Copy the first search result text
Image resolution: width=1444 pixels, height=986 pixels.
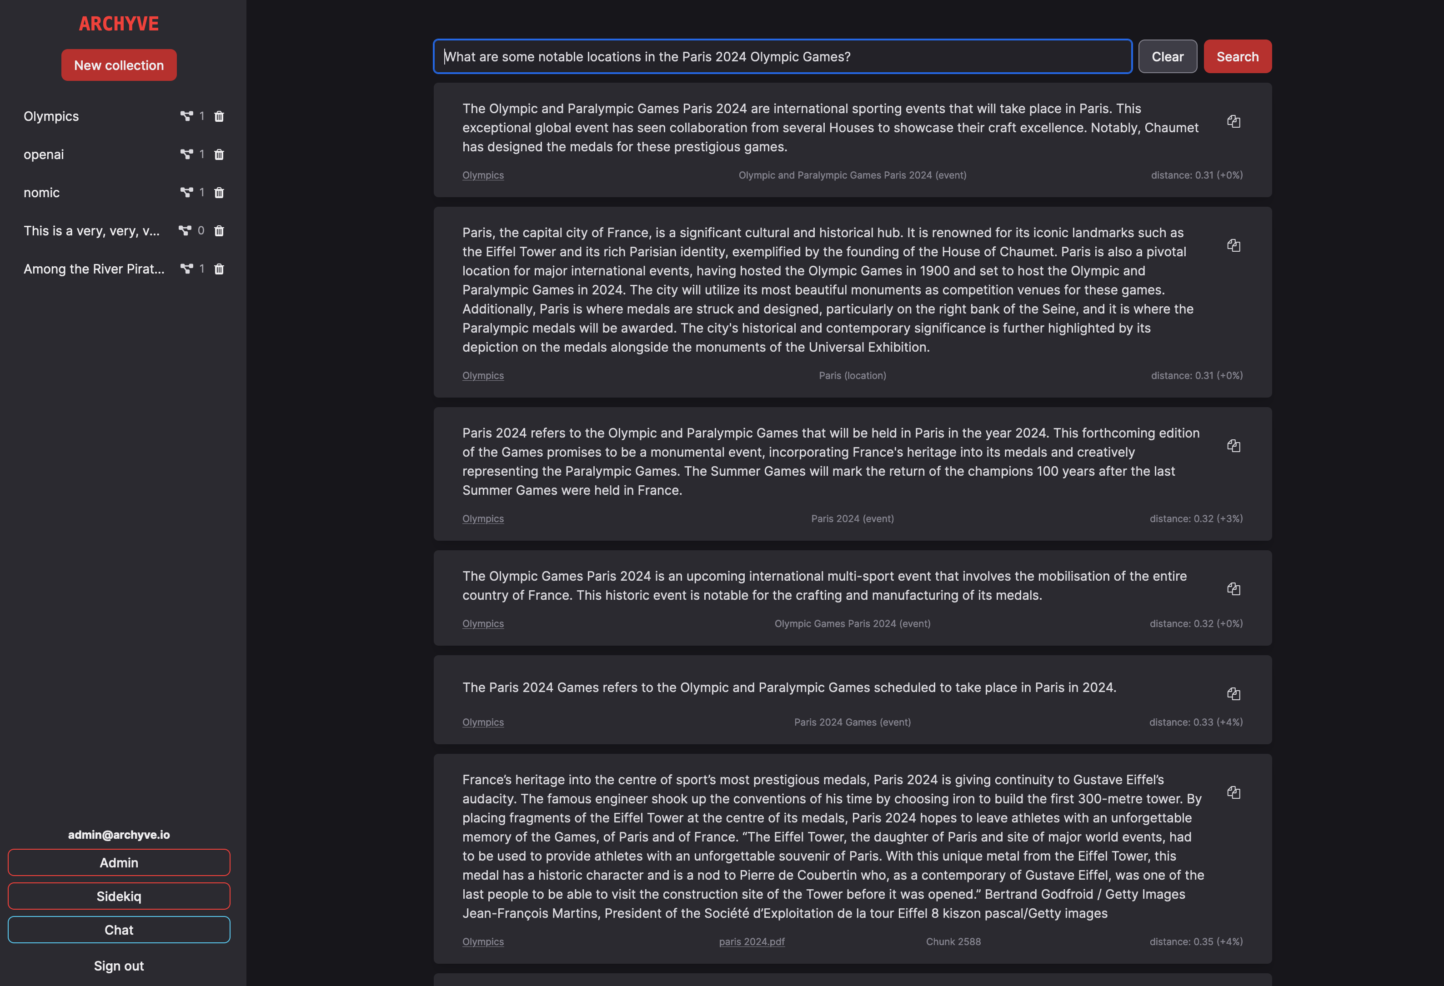pyautogui.click(x=1233, y=122)
